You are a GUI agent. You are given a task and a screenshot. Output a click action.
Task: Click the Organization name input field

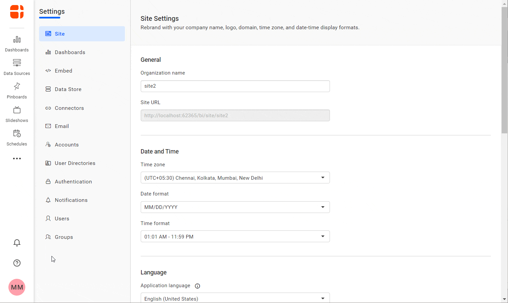(235, 86)
